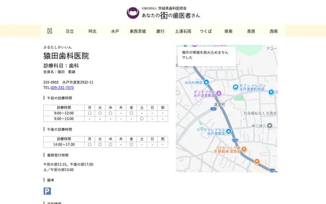Select the みのわ商会 shop pin on map
Viewport: 326px width, 204px height.
(206, 82)
